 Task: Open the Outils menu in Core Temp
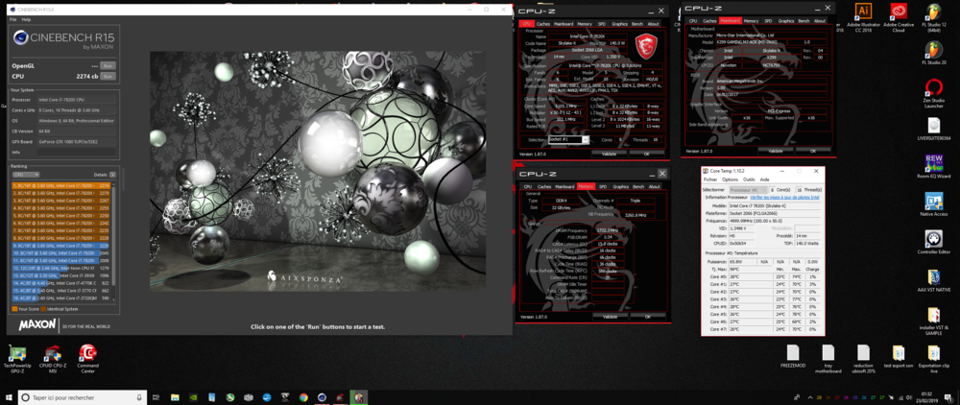pos(751,179)
